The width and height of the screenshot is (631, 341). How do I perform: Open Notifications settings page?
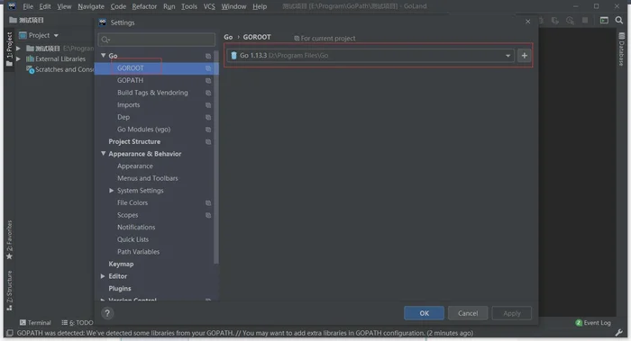click(136, 227)
